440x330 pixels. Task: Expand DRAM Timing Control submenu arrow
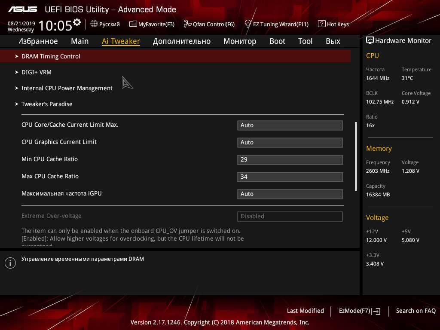coord(17,56)
